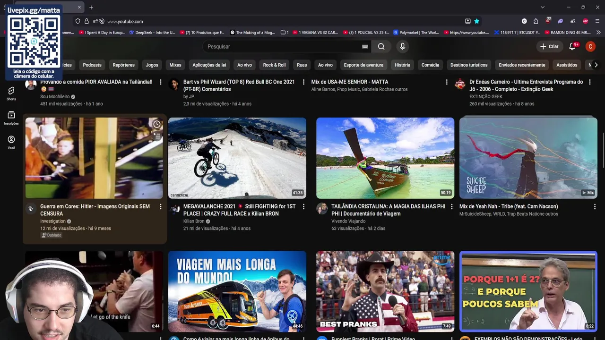Play Thailand longtail boat beach thumbnail
The height and width of the screenshot is (340, 605).
pos(385,158)
